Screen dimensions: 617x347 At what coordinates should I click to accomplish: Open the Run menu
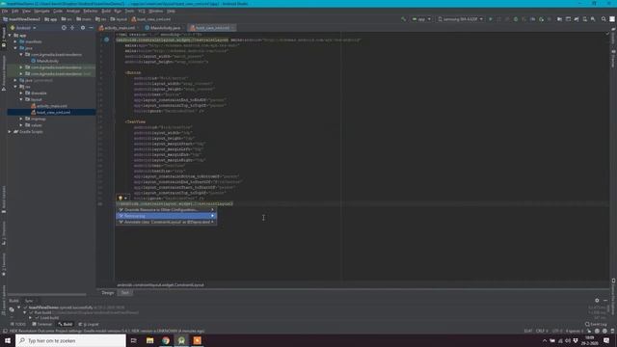(118, 11)
